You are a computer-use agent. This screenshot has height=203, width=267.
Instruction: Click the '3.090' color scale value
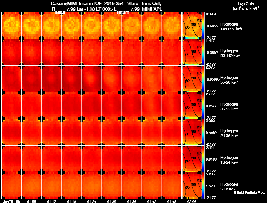[x=211, y=121]
